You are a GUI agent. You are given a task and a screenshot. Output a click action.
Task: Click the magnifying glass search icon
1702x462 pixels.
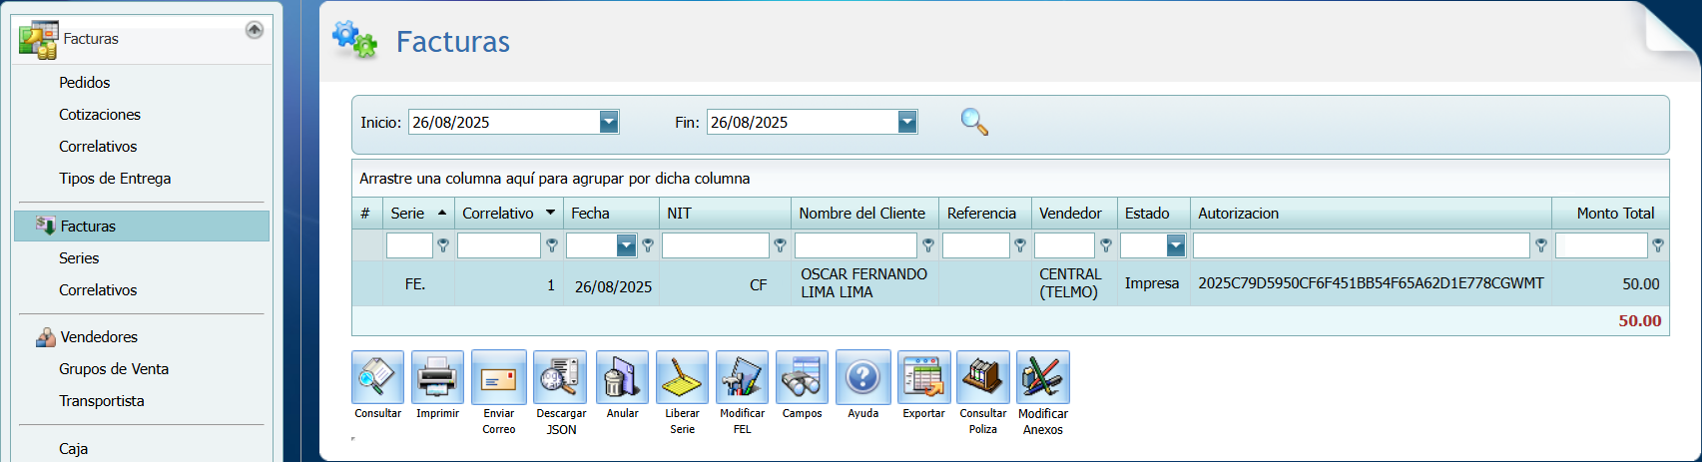pyautogui.click(x=974, y=122)
